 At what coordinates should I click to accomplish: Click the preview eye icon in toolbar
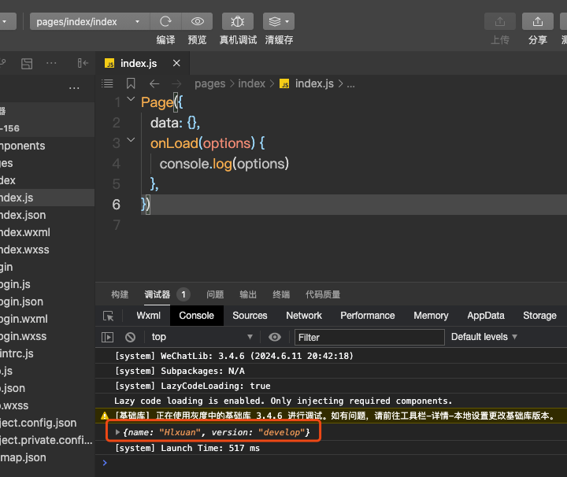click(x=197, y=21)
